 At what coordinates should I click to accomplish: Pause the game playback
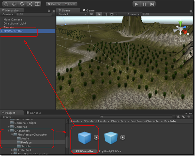coord(144,4)
